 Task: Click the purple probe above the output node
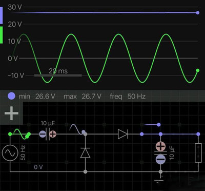159,125
